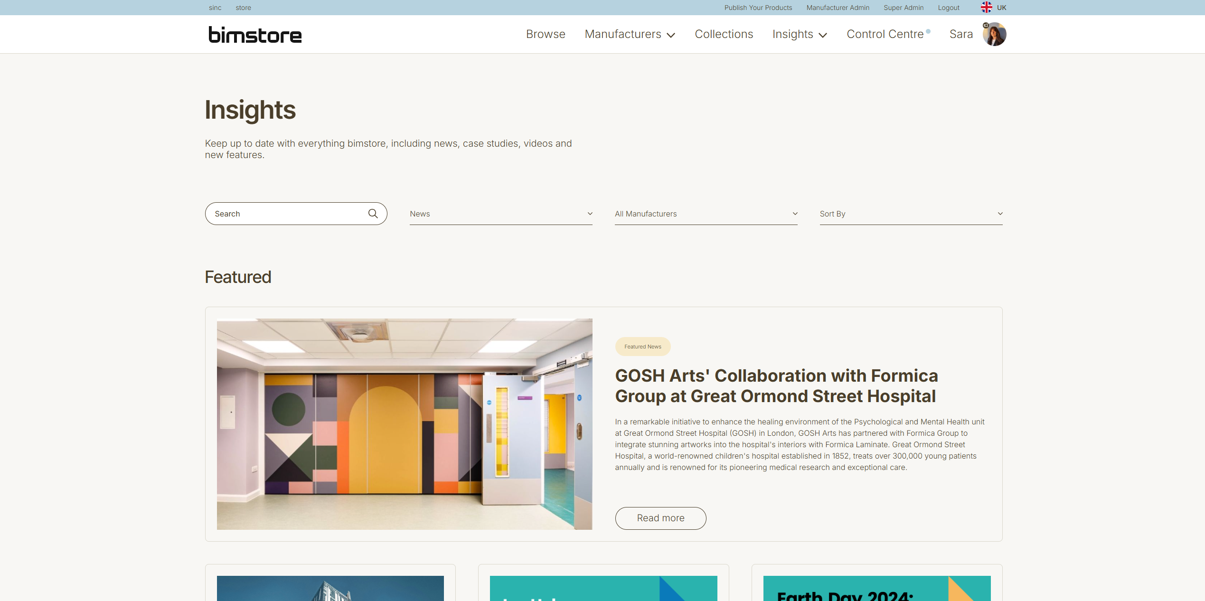Open the GOSH Arts featured article image
The height and width of the screenshot is (601, 1205).
click(x=405, y=424)
